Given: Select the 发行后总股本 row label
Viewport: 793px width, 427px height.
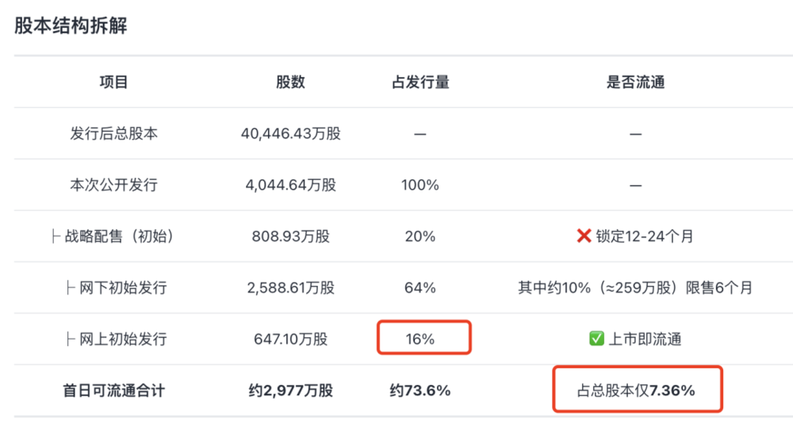Looking at the screenshot, I should [x=113, y=133].
